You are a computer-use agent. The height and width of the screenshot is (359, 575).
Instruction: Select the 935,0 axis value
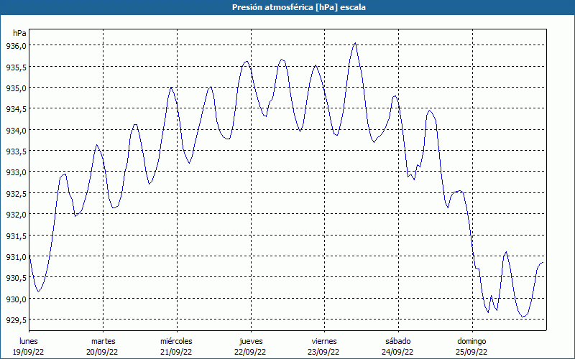click(x=16, y=88)
